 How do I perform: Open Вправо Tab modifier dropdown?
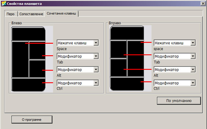click(x=175, y=56)
